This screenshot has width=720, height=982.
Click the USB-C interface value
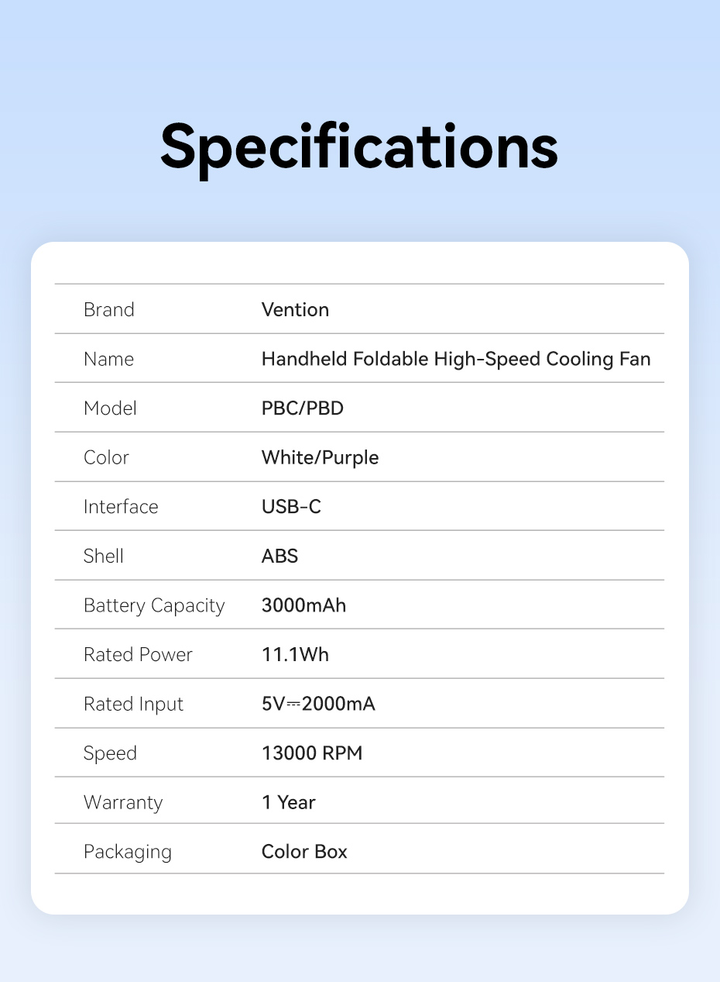(x=291, y=507)
